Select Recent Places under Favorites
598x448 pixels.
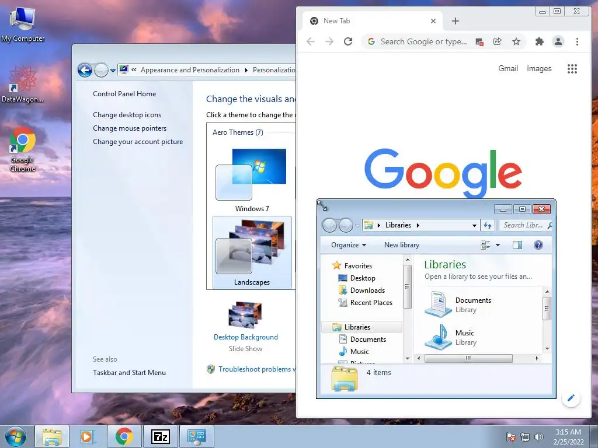[371, 303]
